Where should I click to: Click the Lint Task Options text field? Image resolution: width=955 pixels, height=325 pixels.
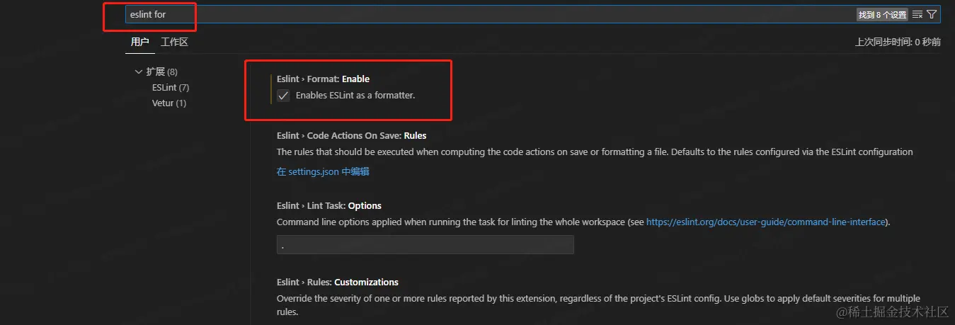pos(425,245)
